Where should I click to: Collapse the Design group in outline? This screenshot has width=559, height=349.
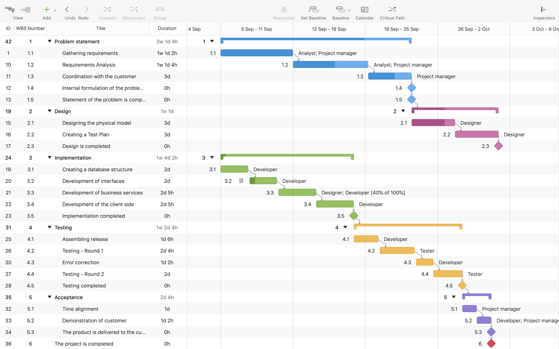[50, 111]
